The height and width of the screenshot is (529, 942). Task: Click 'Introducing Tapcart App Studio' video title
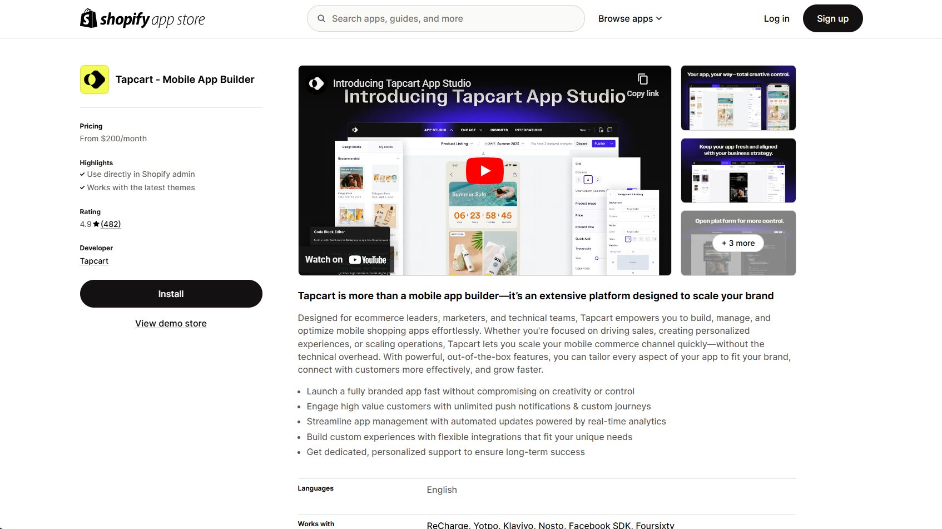click(402, 83)
